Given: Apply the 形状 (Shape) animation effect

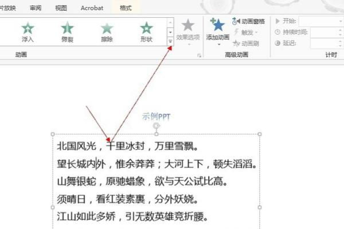Looking at the screenshot, I should tap(146, 32).
